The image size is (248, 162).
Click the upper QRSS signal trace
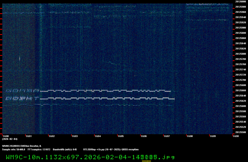(105, 91)
